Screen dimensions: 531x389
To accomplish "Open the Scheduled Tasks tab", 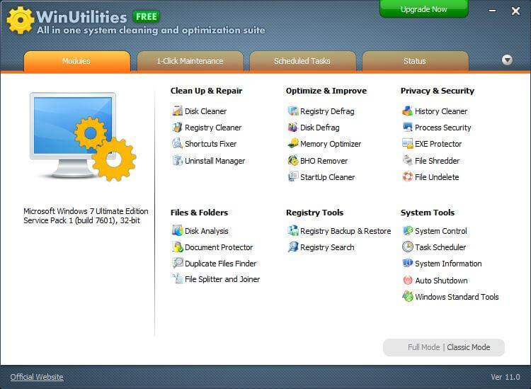I will 302,62.
